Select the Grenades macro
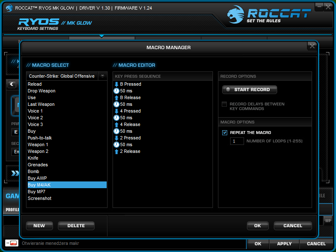Screen dimensions: 336x252 [x=67, y=165]
